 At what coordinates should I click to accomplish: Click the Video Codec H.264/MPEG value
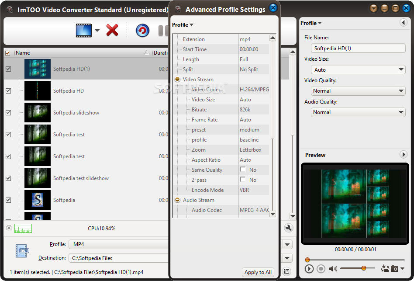pyautogui.click(x=254, y=90)
